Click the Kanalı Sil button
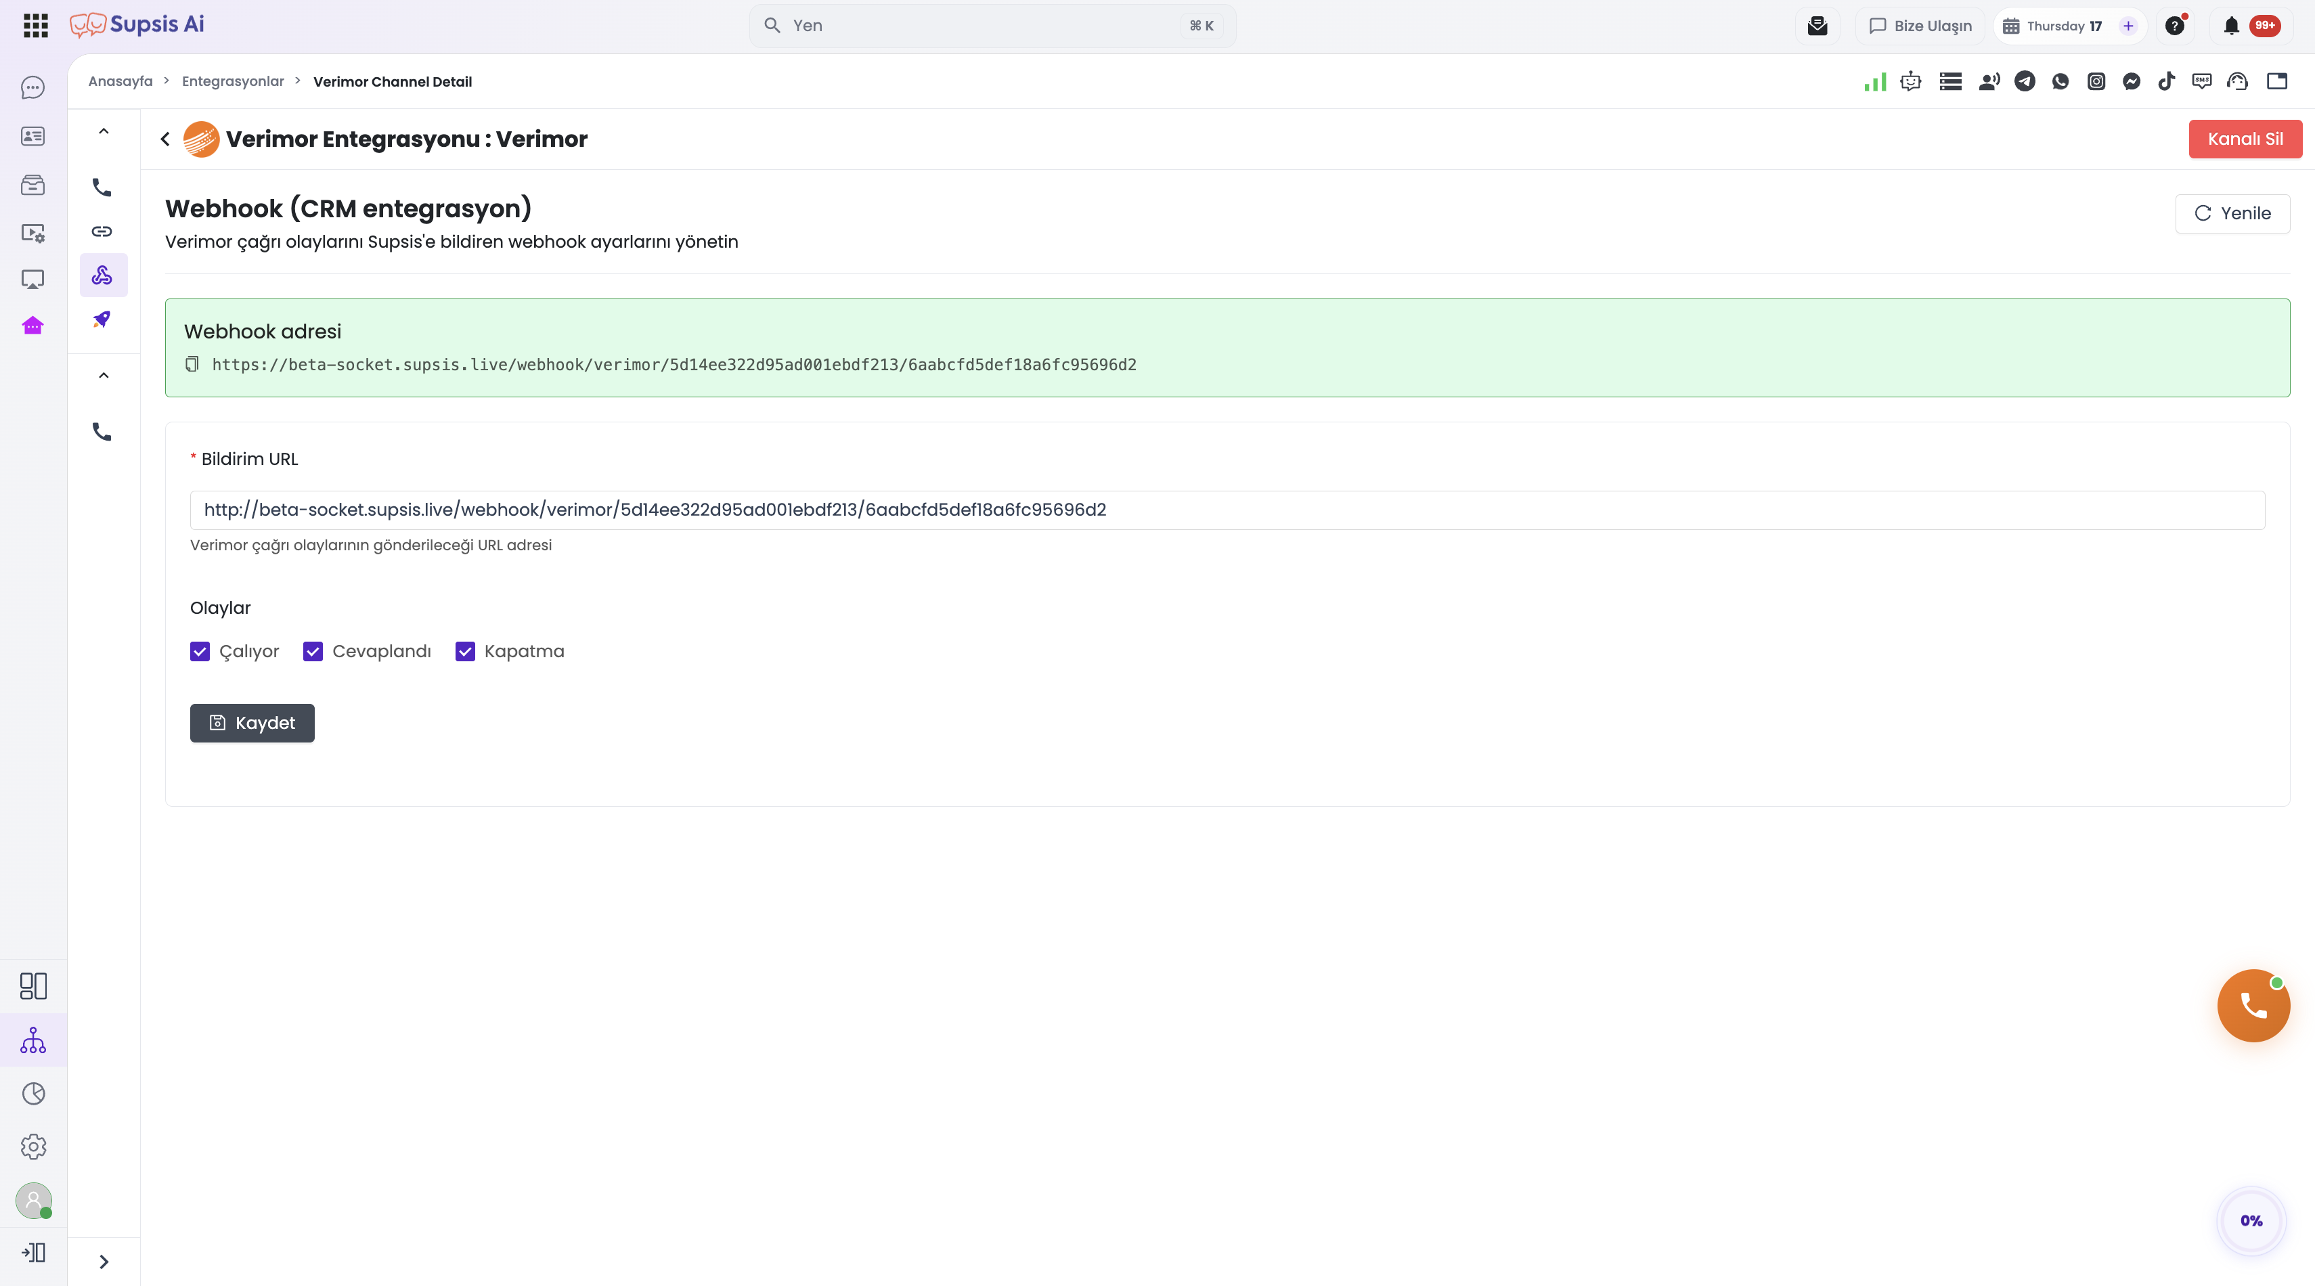Image resolution: width=2315 pixels, height=1286 pixels. [2245, 139]
